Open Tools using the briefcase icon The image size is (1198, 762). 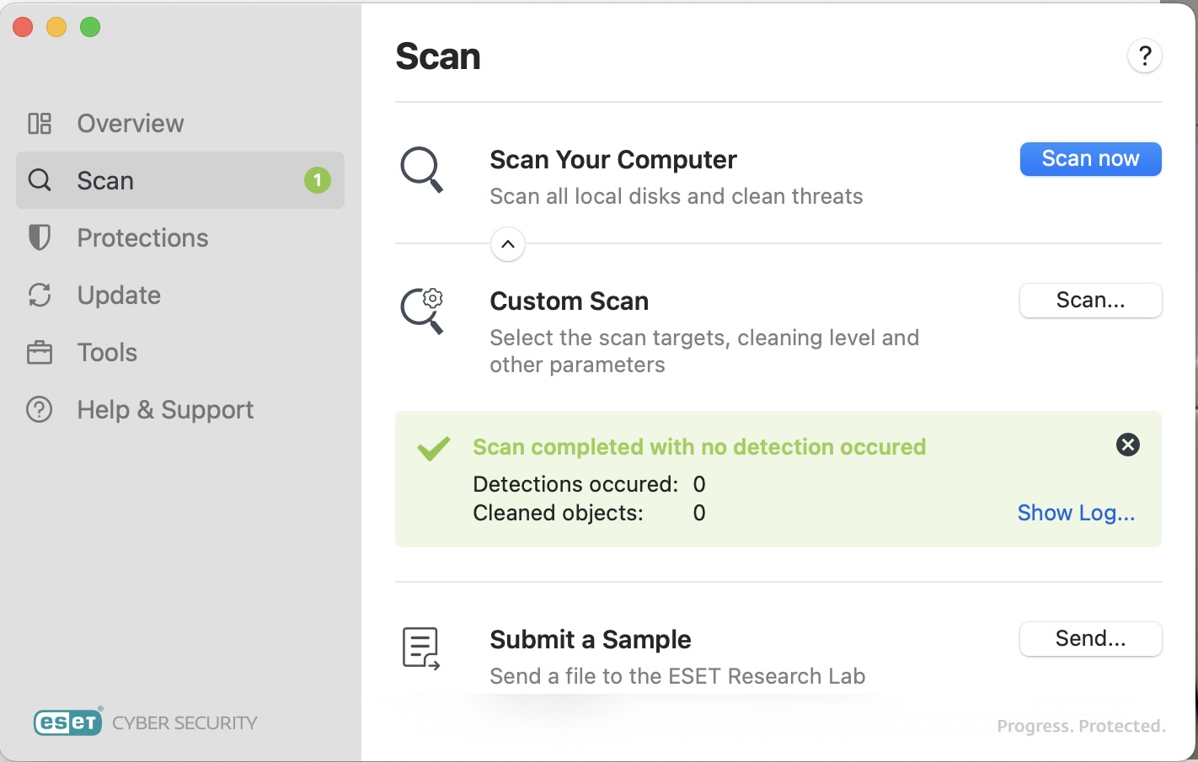click(39, 352)
